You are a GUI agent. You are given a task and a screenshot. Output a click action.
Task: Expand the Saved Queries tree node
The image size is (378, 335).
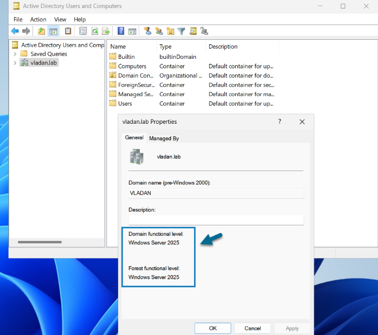click(x=15, y=54)
